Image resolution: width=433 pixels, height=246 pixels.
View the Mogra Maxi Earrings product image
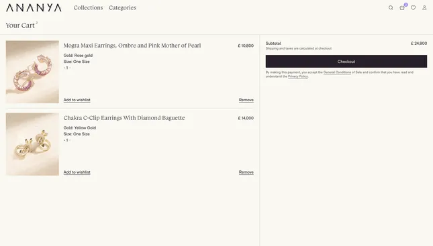pos(32,72)
